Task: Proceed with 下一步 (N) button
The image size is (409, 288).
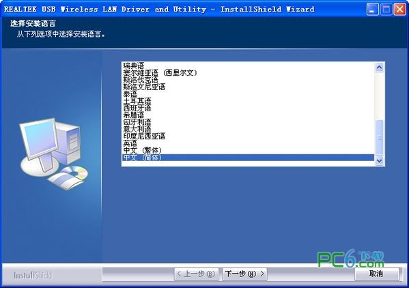Action: click(x=244, y=274)
